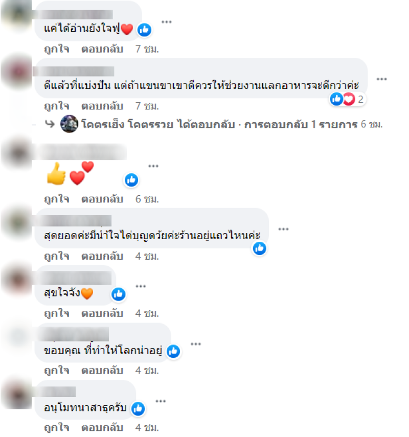Click ตอบกลับ under 'สุดยอดค่ะมีน้ำใจ' comment
The image size is (409, 437).
(102, 256)
